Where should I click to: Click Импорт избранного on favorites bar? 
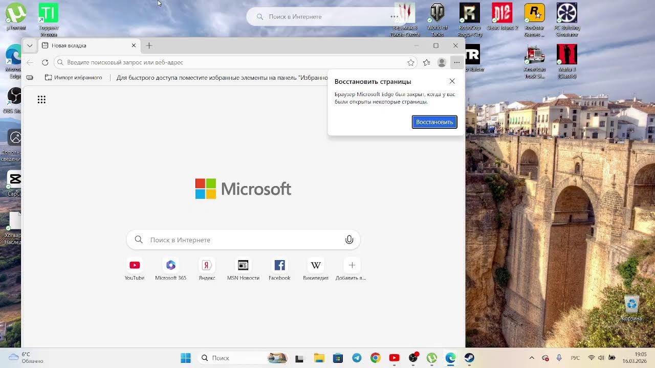(74, 78)
